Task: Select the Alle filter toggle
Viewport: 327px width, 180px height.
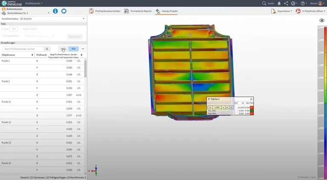Action: click(x=74, y=49)
